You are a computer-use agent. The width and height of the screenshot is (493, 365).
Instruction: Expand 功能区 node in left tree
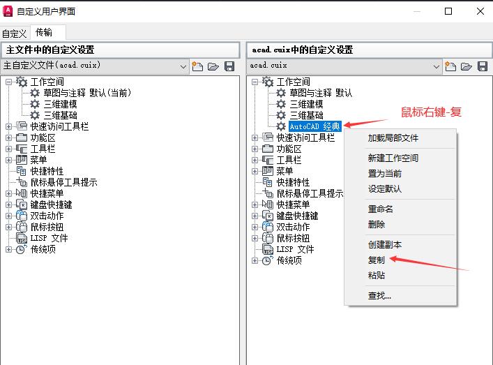click(9, 137)
